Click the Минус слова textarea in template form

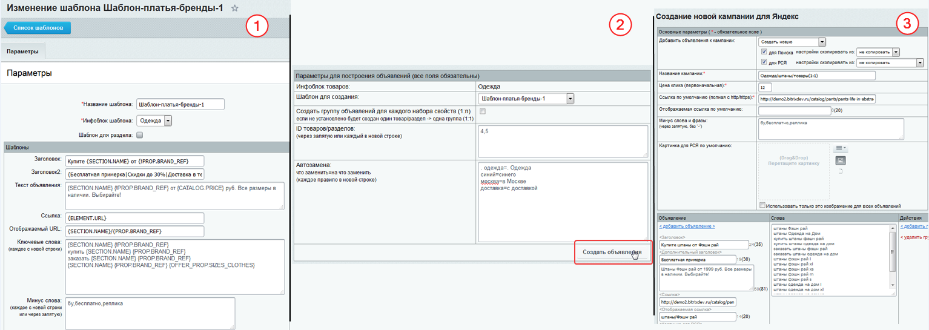point(150,313)
